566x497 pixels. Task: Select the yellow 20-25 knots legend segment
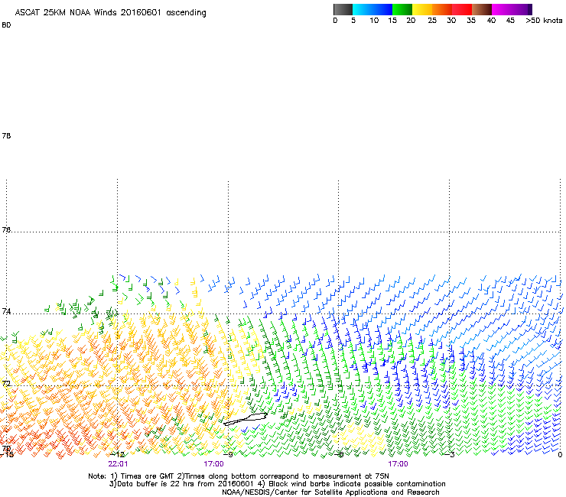tap(422, 9)
